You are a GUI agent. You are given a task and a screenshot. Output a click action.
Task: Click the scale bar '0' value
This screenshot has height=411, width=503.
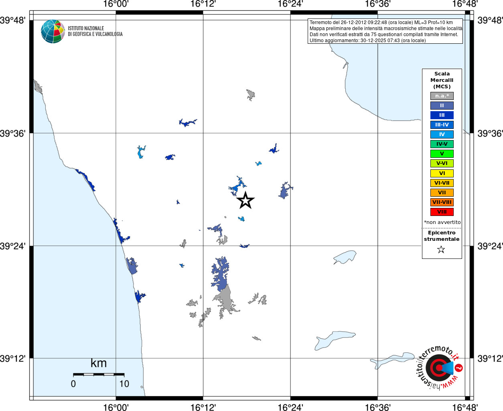[x=73, y=384]
